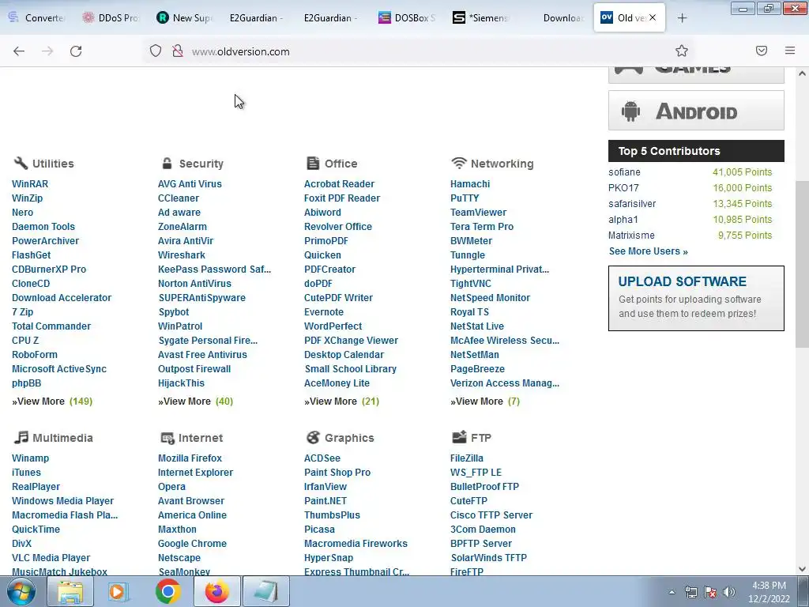The height and width of the screenshot is (607, 809).
Task: Click the browser back arrow
Action: [x=19, y=51]
